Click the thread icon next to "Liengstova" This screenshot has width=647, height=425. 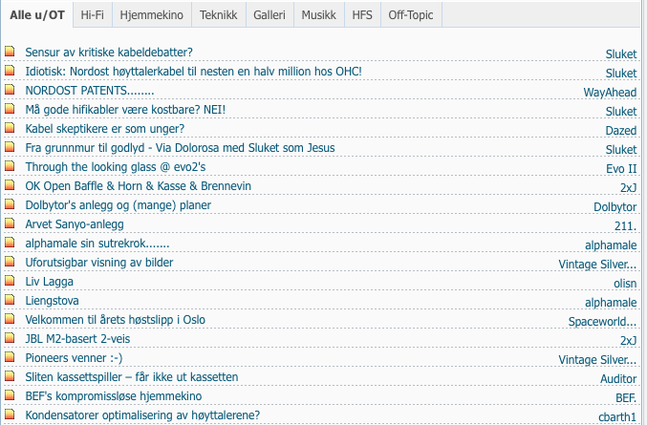pos(10,301)
